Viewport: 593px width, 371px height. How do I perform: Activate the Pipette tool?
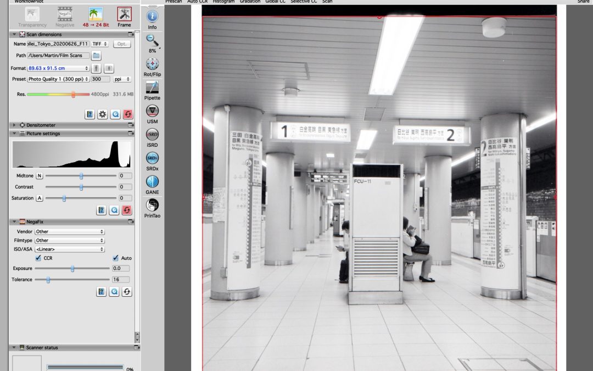pos(152,87)
